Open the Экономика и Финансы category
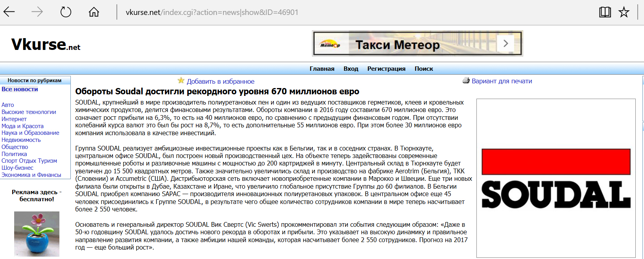 pos(31,175)
